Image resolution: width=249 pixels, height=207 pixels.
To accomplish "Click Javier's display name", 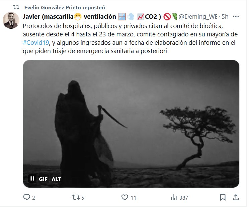I will click(x=92, y=16).
